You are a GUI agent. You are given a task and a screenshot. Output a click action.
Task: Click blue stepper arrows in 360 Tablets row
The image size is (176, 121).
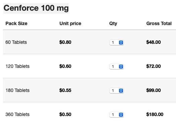(121, 115)
